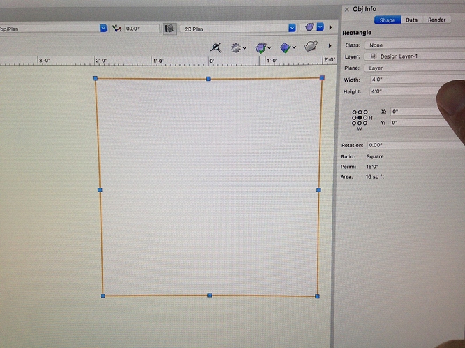Select top-right anchor point radio
This screenshot has height=348, width=465.
coord(366,112)
